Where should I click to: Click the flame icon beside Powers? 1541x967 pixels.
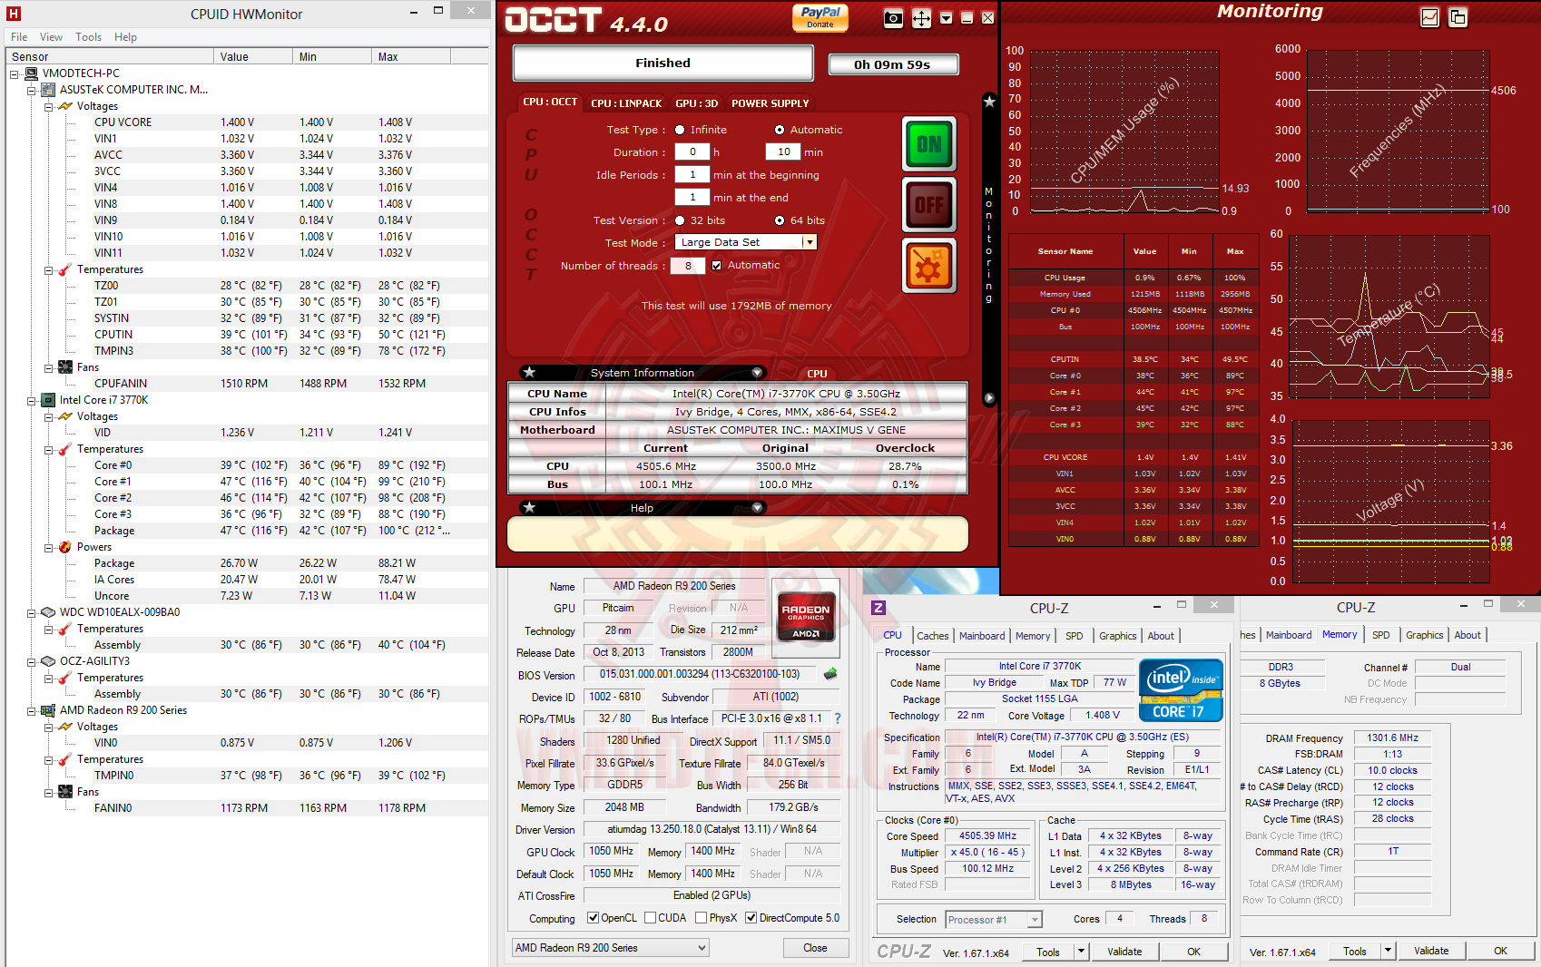click(x=65, y=547)
